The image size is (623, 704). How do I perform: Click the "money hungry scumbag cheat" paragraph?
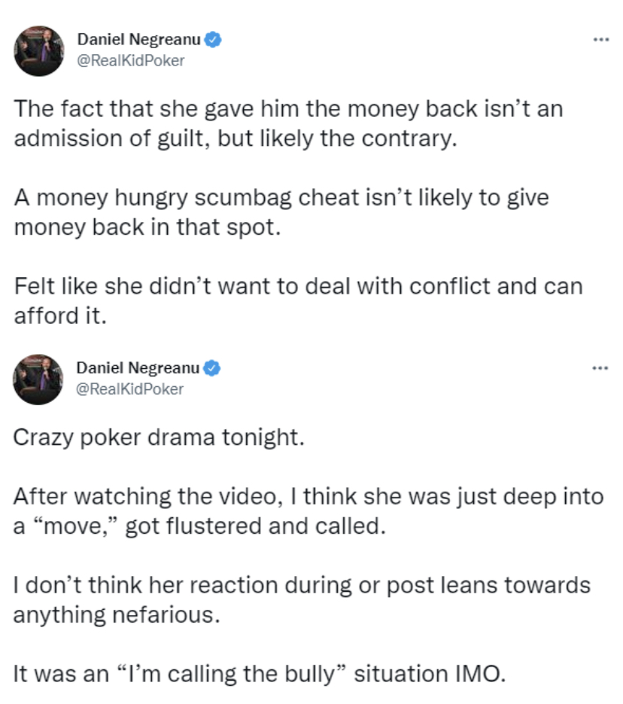280,213
